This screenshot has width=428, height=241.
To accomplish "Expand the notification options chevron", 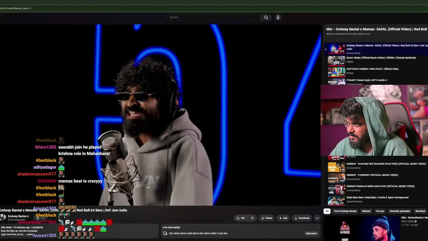I will [x=43, y=218].
